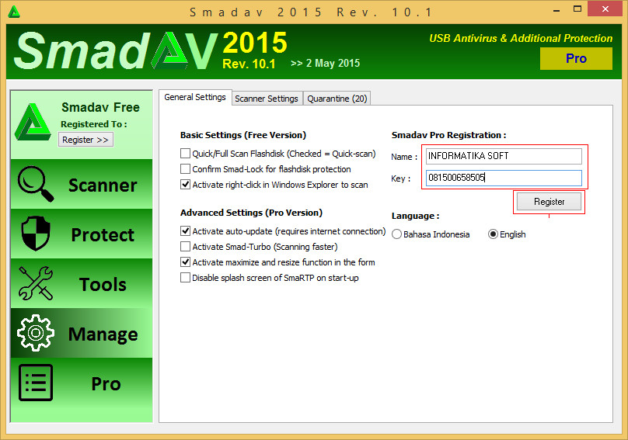Viewport: 628px width, 440px height.
Task: Click 'Basic Settings (Free Version)' heading
Action: pos(243,135)
